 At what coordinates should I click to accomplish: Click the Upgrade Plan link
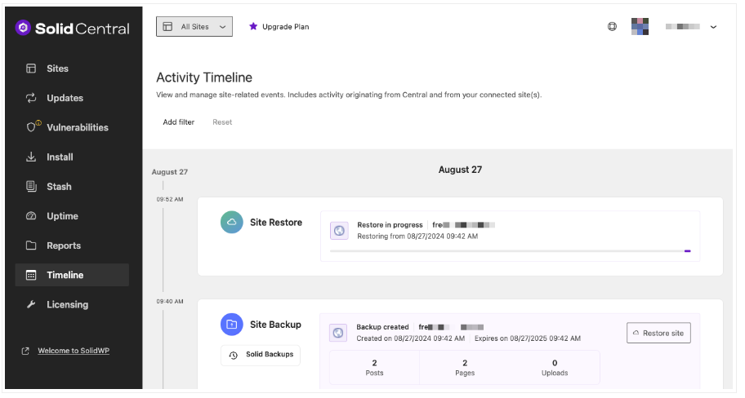286,27
